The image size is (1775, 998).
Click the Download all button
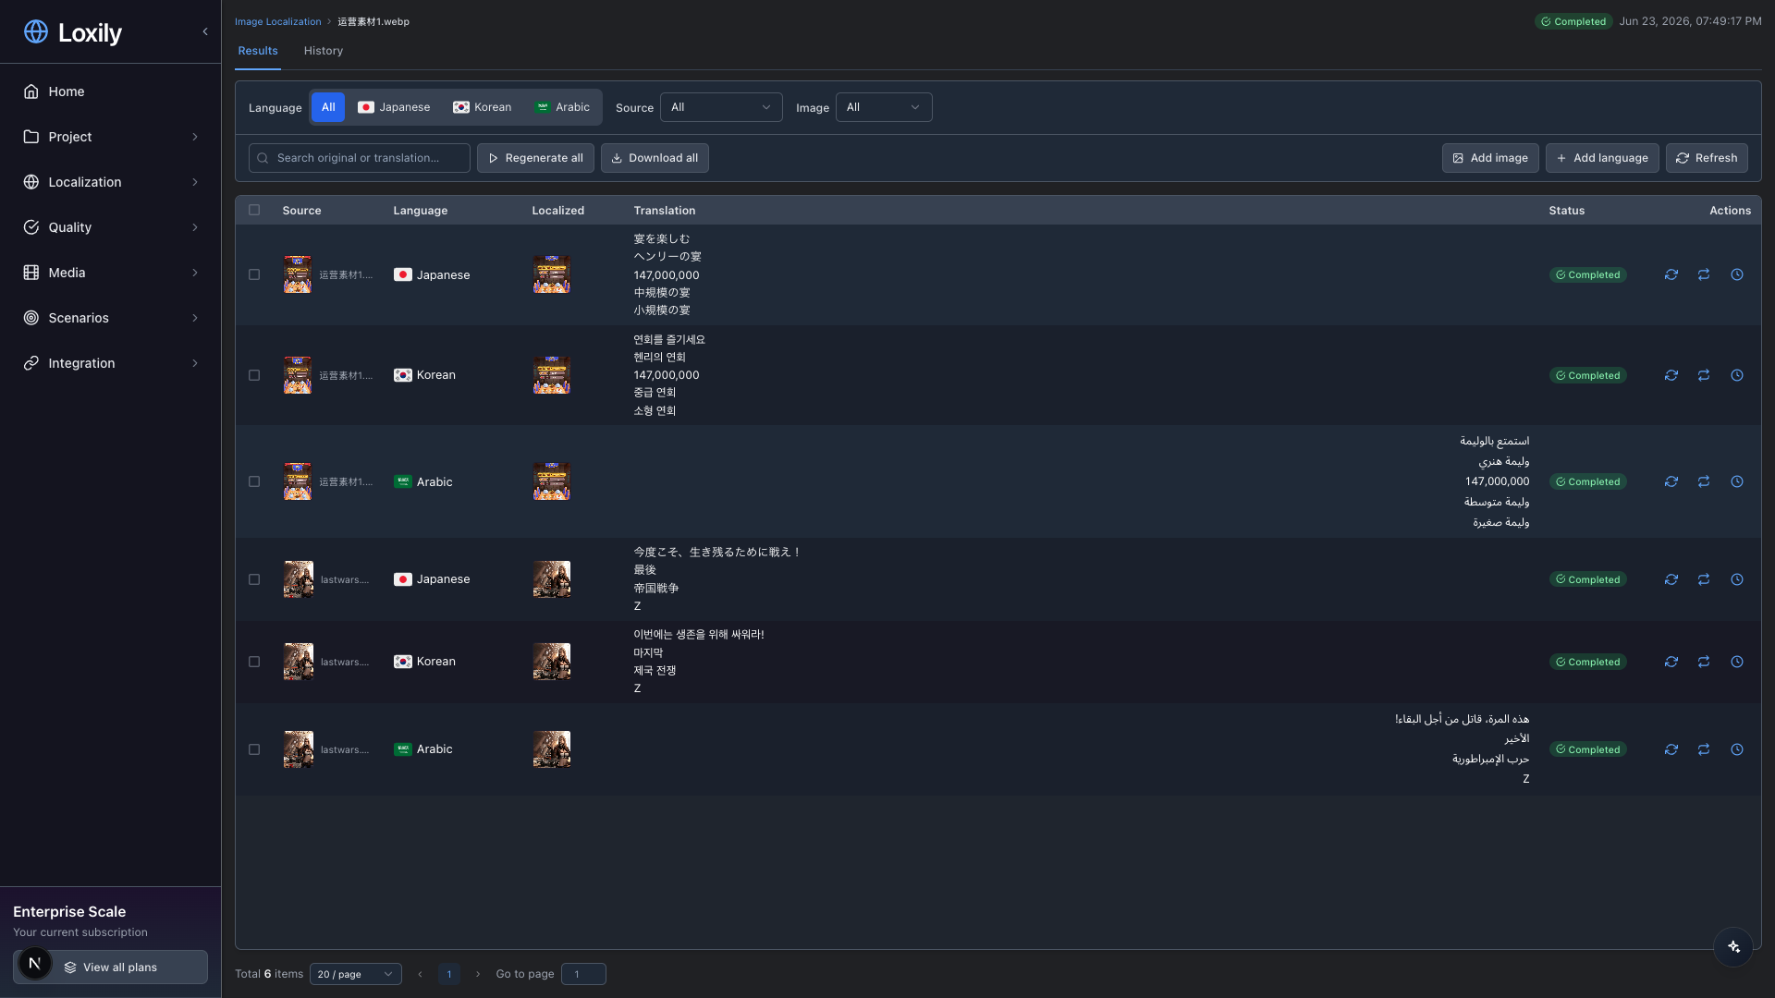pos(655,158)
